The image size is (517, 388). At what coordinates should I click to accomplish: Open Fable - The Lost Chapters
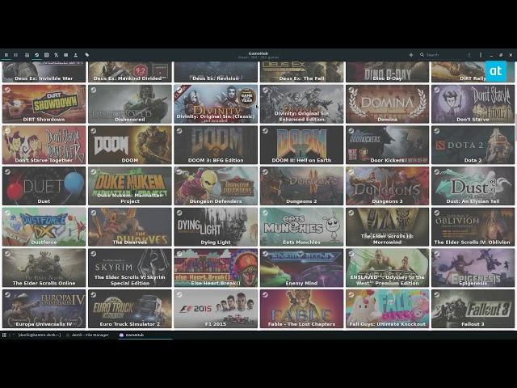(x=301, y=309)
